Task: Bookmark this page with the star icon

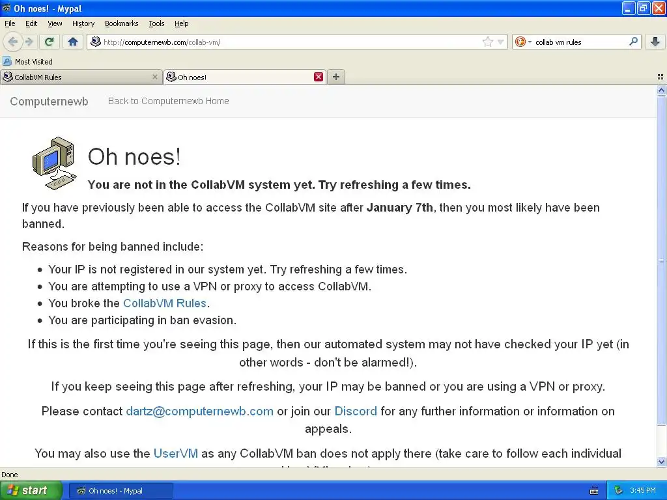Action: click(487, 42)
